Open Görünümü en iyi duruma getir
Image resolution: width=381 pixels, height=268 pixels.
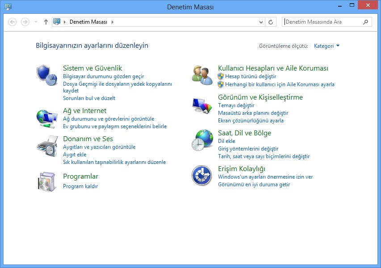[254, 184]
